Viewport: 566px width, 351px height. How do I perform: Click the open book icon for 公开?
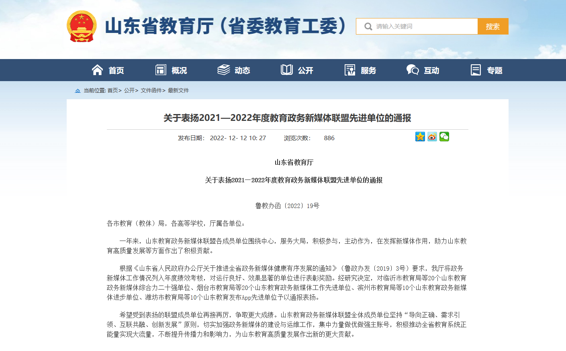(x=287, y=70)
